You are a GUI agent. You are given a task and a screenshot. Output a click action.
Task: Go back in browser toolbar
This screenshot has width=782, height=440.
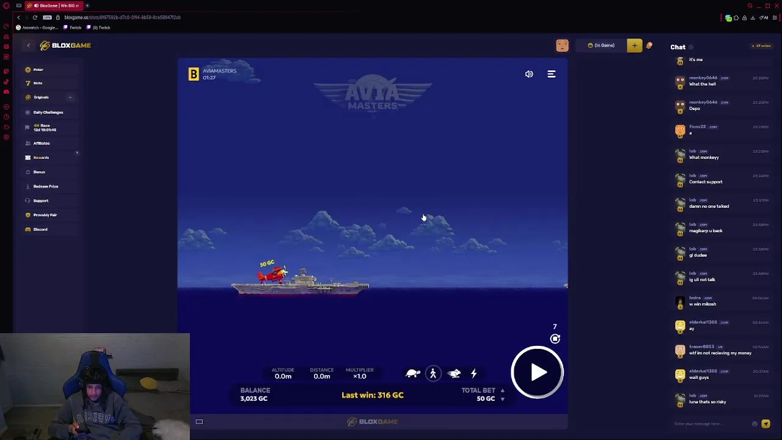[x=18, y=17]
